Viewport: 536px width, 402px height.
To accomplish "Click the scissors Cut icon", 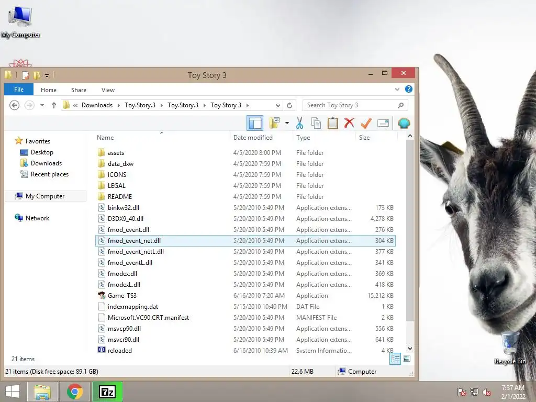I will pos(300,123).
